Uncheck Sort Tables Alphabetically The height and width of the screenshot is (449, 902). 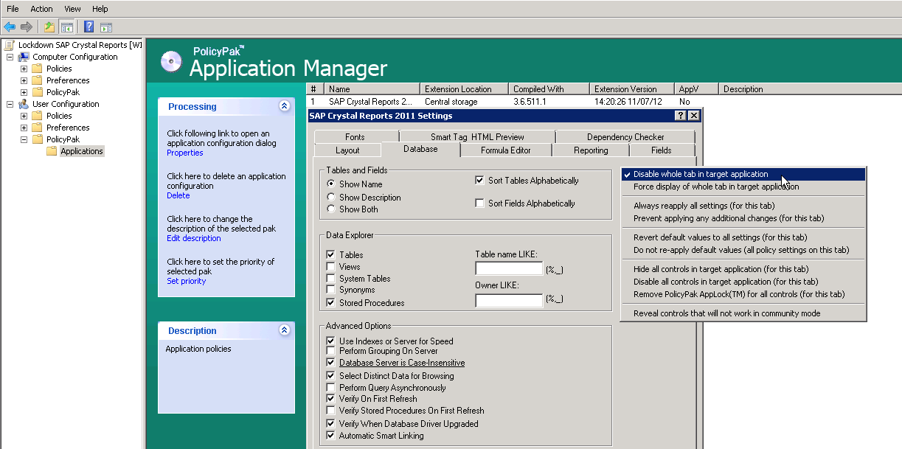tap(480, 181)
